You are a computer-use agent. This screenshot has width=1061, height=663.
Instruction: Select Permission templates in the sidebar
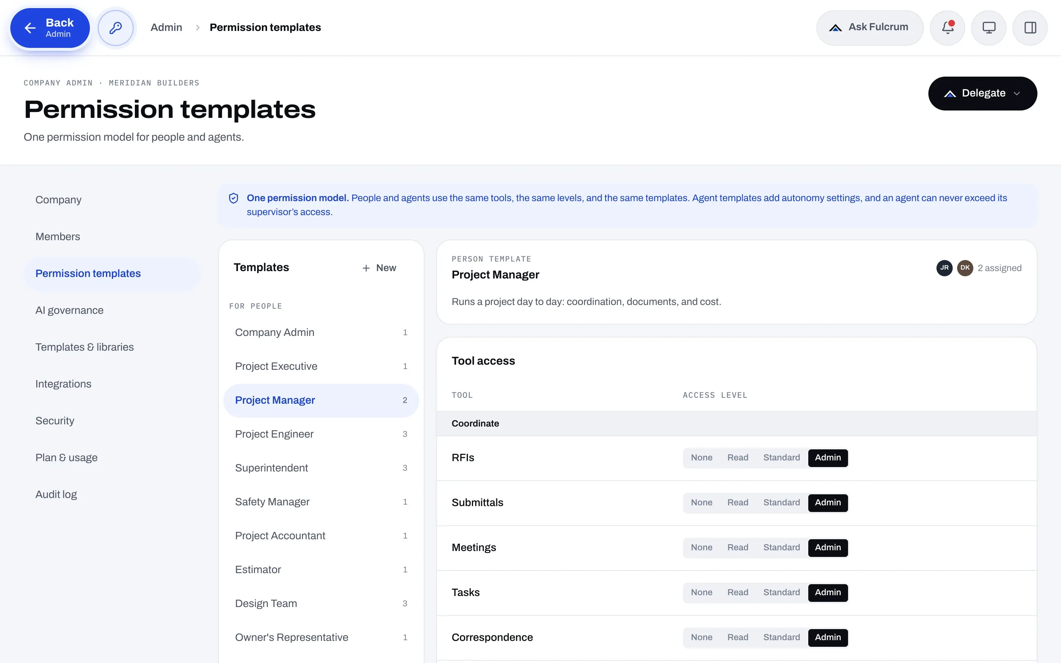coord(112,274)
